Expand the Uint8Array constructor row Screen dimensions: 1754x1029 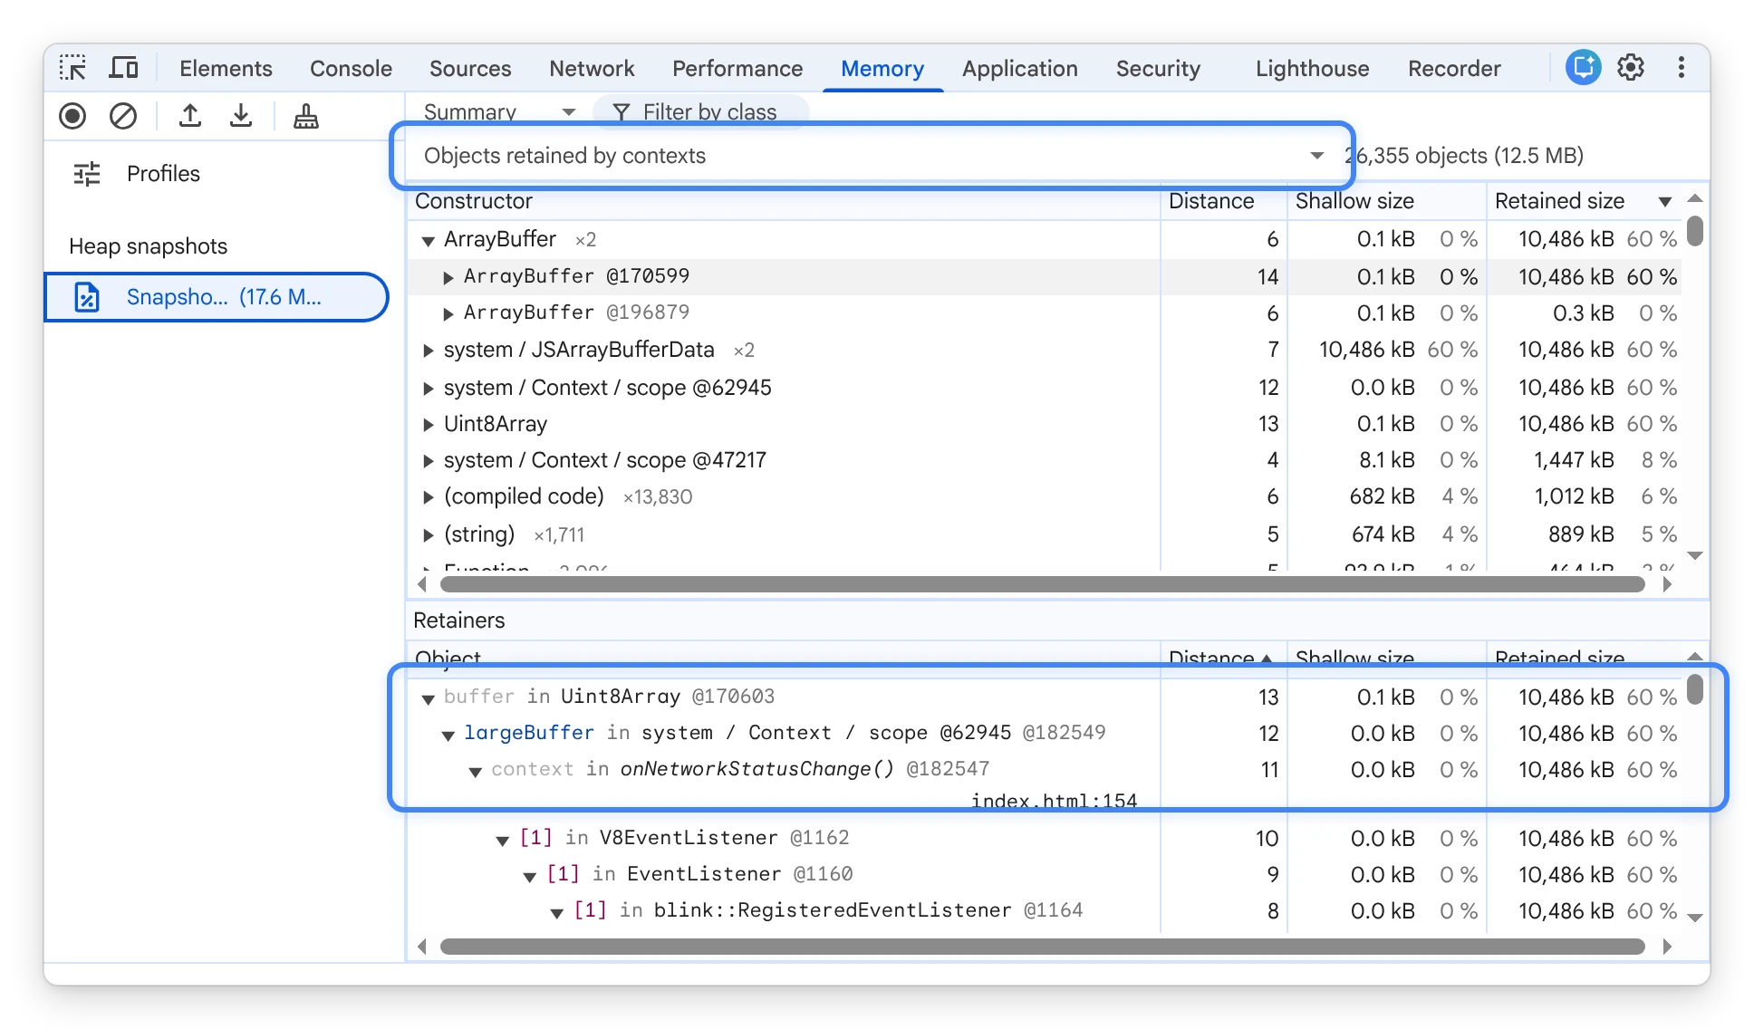(x=428, y=425)
